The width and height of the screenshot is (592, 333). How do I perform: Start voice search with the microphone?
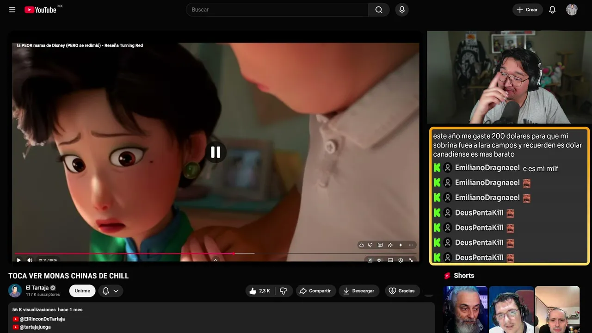(402, 10)
